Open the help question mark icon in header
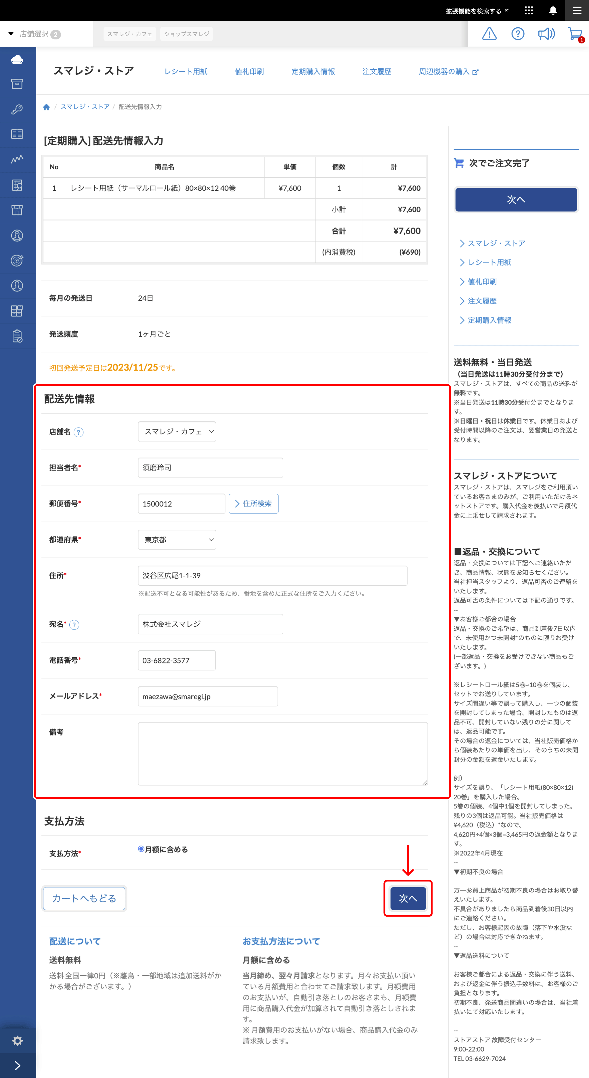Screen dimensions: 589x1078 pyautogui.click(x=517, y=33)
